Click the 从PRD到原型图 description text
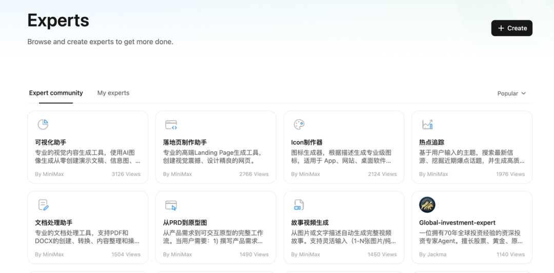The image size is (554, 273). click(213, 237)
